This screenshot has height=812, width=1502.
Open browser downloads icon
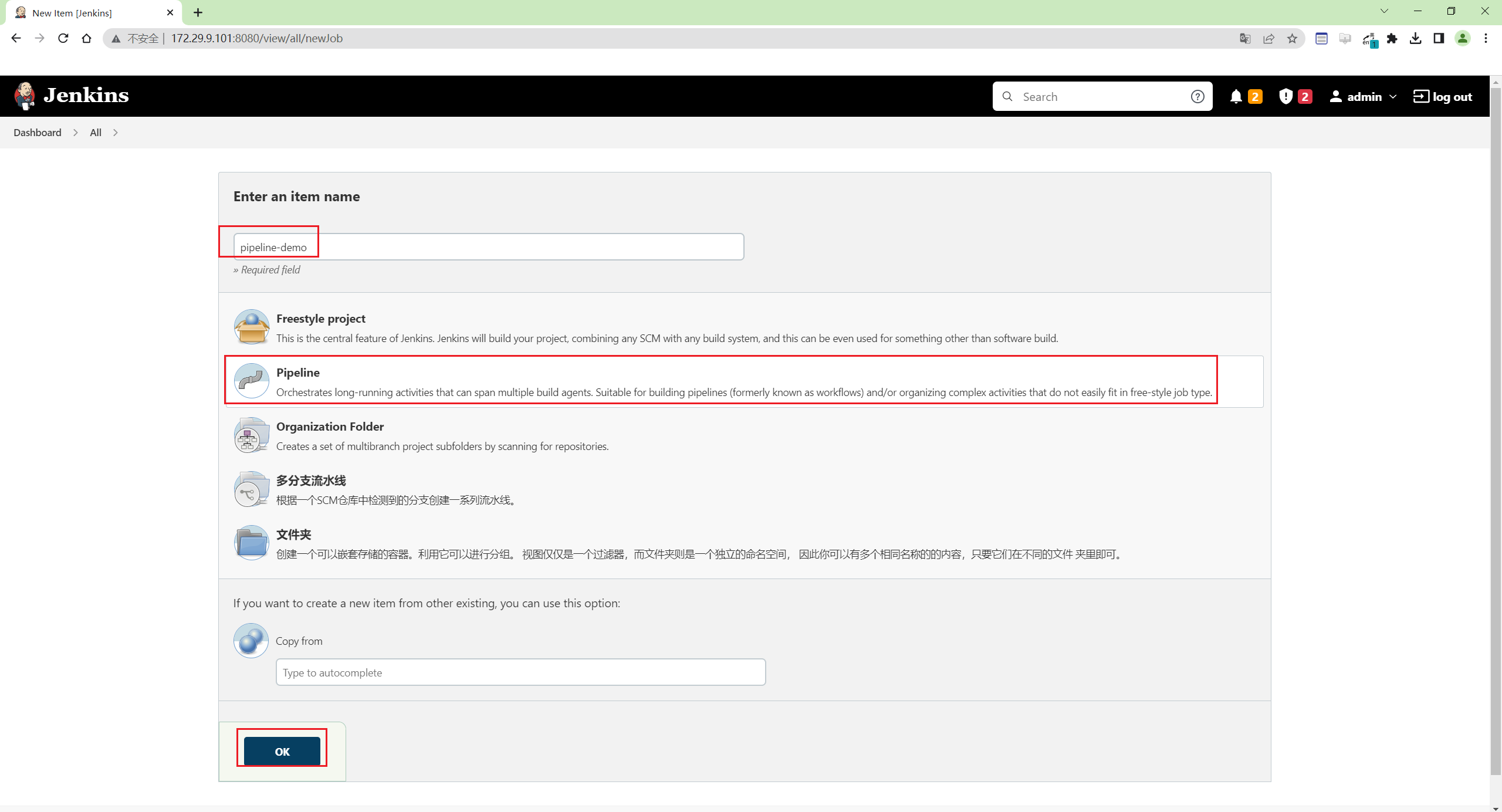[1415, 38]
